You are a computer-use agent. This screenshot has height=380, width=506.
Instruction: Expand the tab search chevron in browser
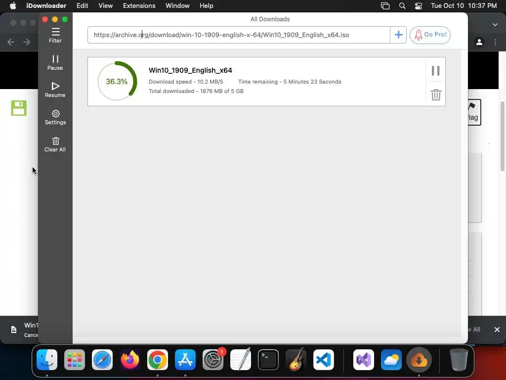pos(495,25)
